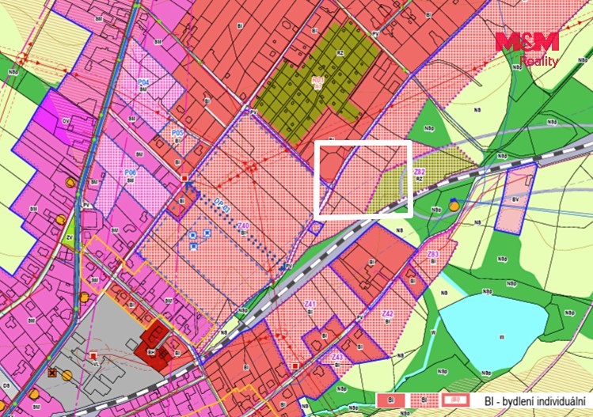Click the checkered BI legend swatch

pyautogui.click(x=424, y=400)
